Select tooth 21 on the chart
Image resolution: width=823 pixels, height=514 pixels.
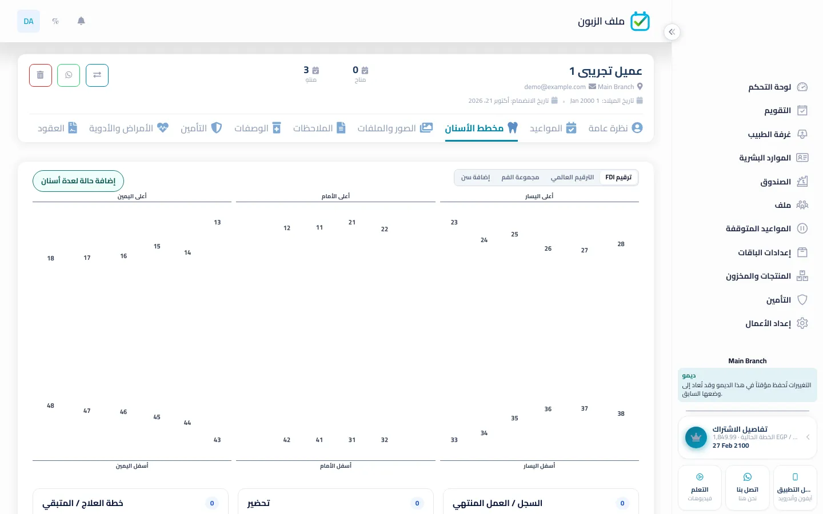click(352, 222)
